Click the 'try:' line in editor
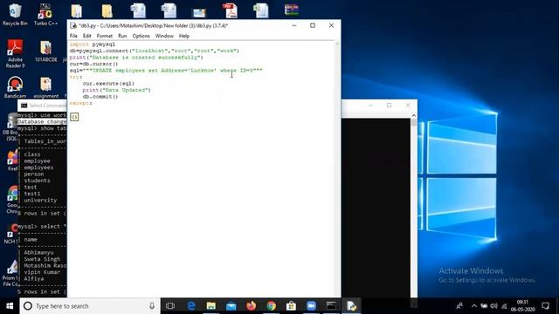This screenshot has width=559, height=314. [76, 77]
